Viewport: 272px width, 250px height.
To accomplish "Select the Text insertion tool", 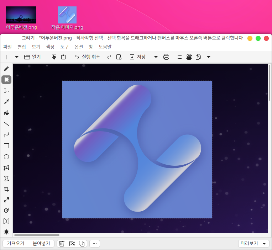I will click(6, 91).
